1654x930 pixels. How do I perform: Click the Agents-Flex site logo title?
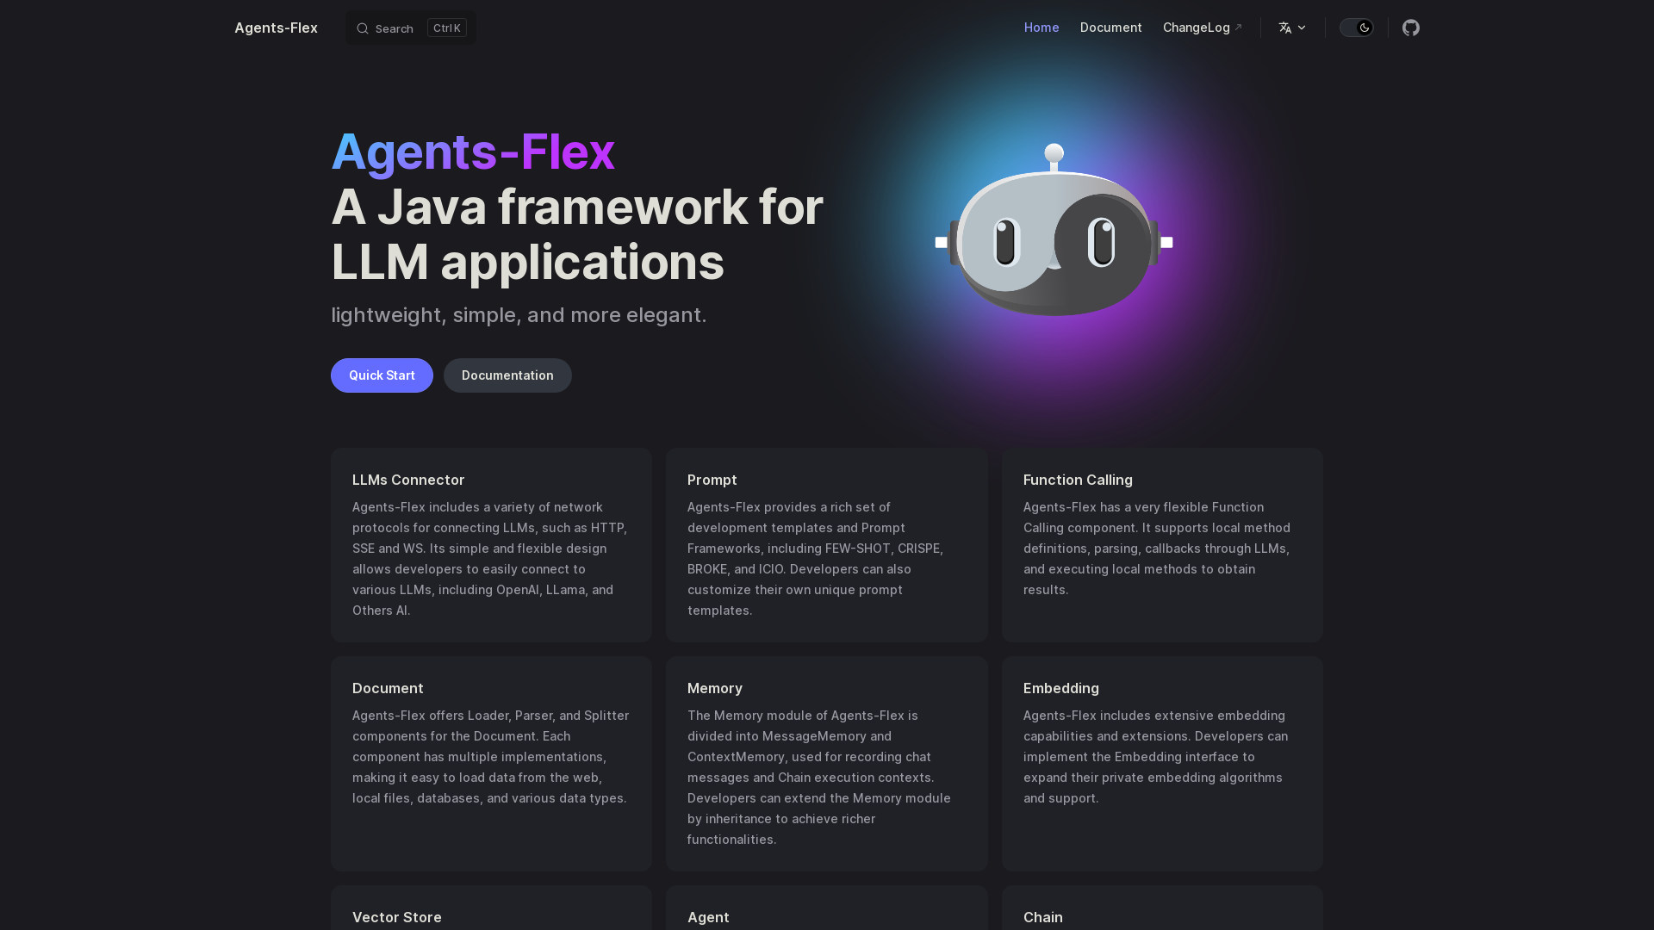click(276, 28)
